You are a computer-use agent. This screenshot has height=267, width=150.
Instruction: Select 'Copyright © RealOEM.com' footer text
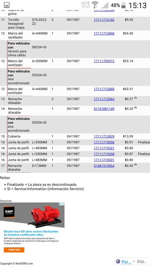pos(16,264)
